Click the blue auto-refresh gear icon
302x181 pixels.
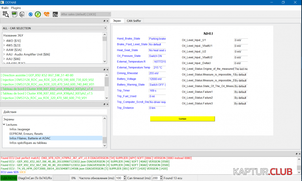pyautogui.click(x=31, y=14)
